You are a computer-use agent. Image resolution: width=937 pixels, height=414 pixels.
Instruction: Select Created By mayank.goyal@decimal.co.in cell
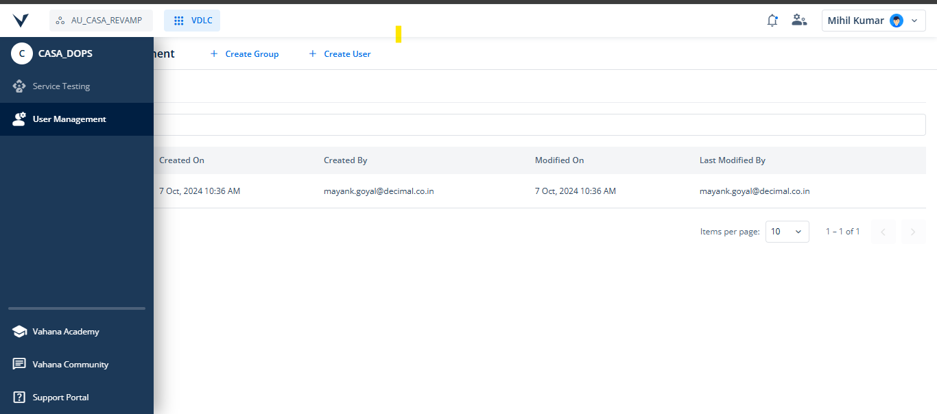379,191
